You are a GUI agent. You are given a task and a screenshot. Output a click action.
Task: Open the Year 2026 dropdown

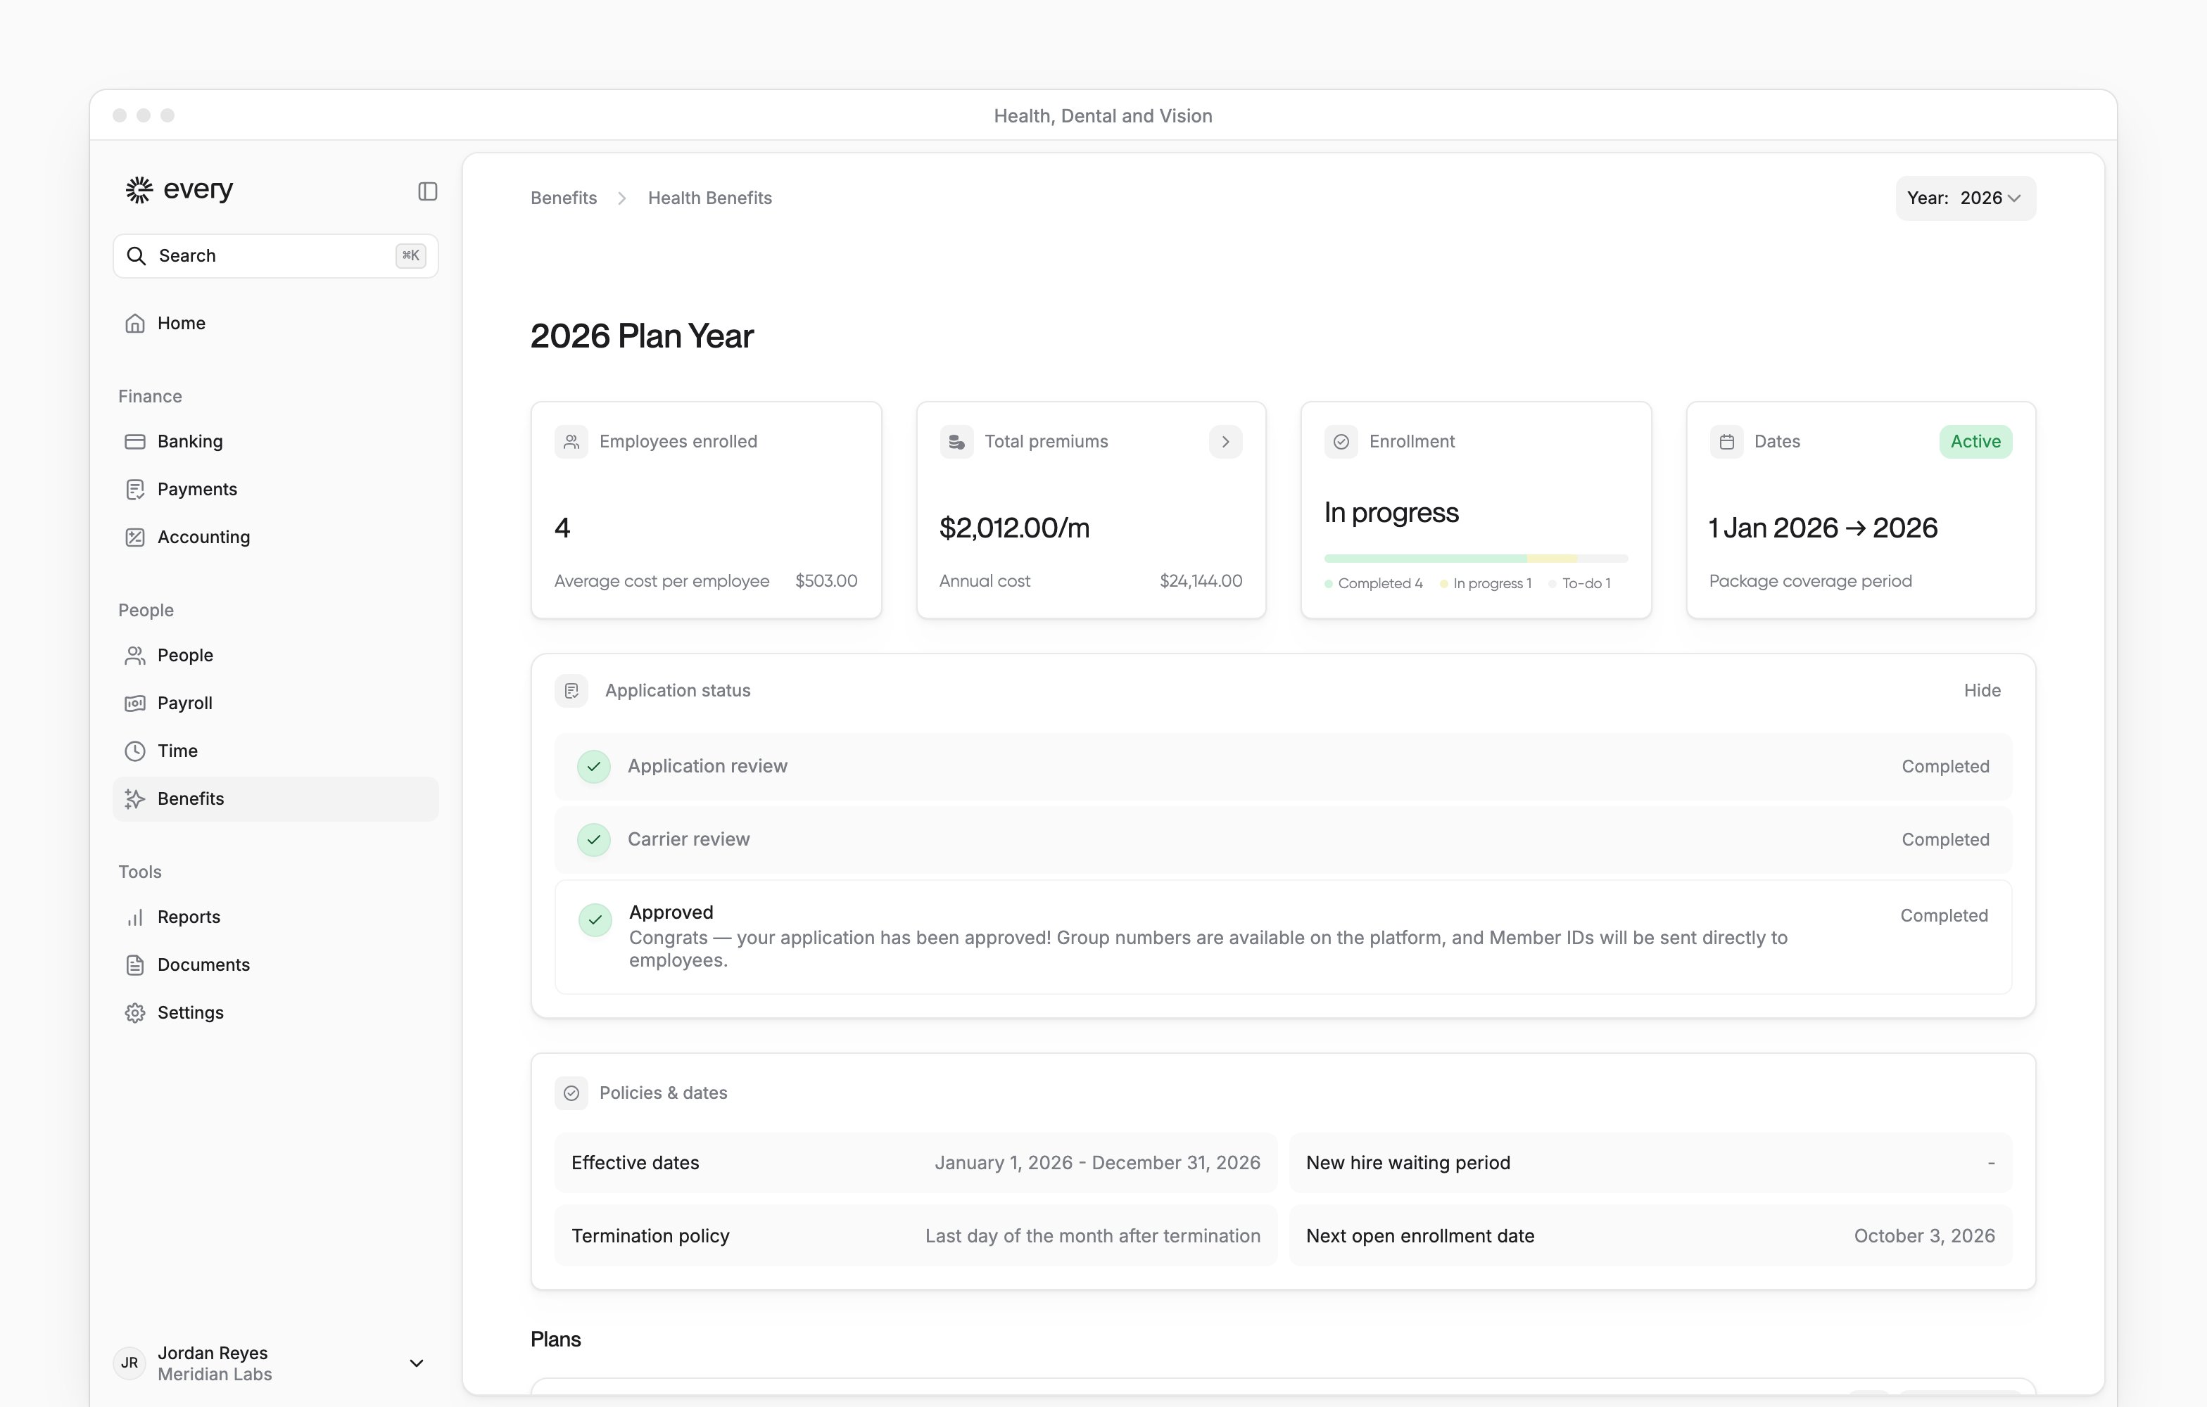pyautogui.click(x=1965, y=198)
